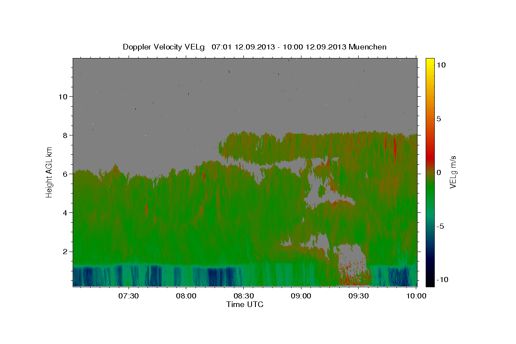The width and height of the screenshot is (516, 344).
Task: Select the 07:30 time axis label
Action: pos(128,296)
